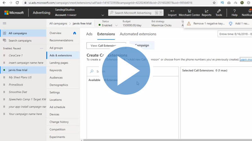Screen dimensions: 252x141
Task: Click the browser back arrow
Action: pyautogui.click(x=4, y=3)
